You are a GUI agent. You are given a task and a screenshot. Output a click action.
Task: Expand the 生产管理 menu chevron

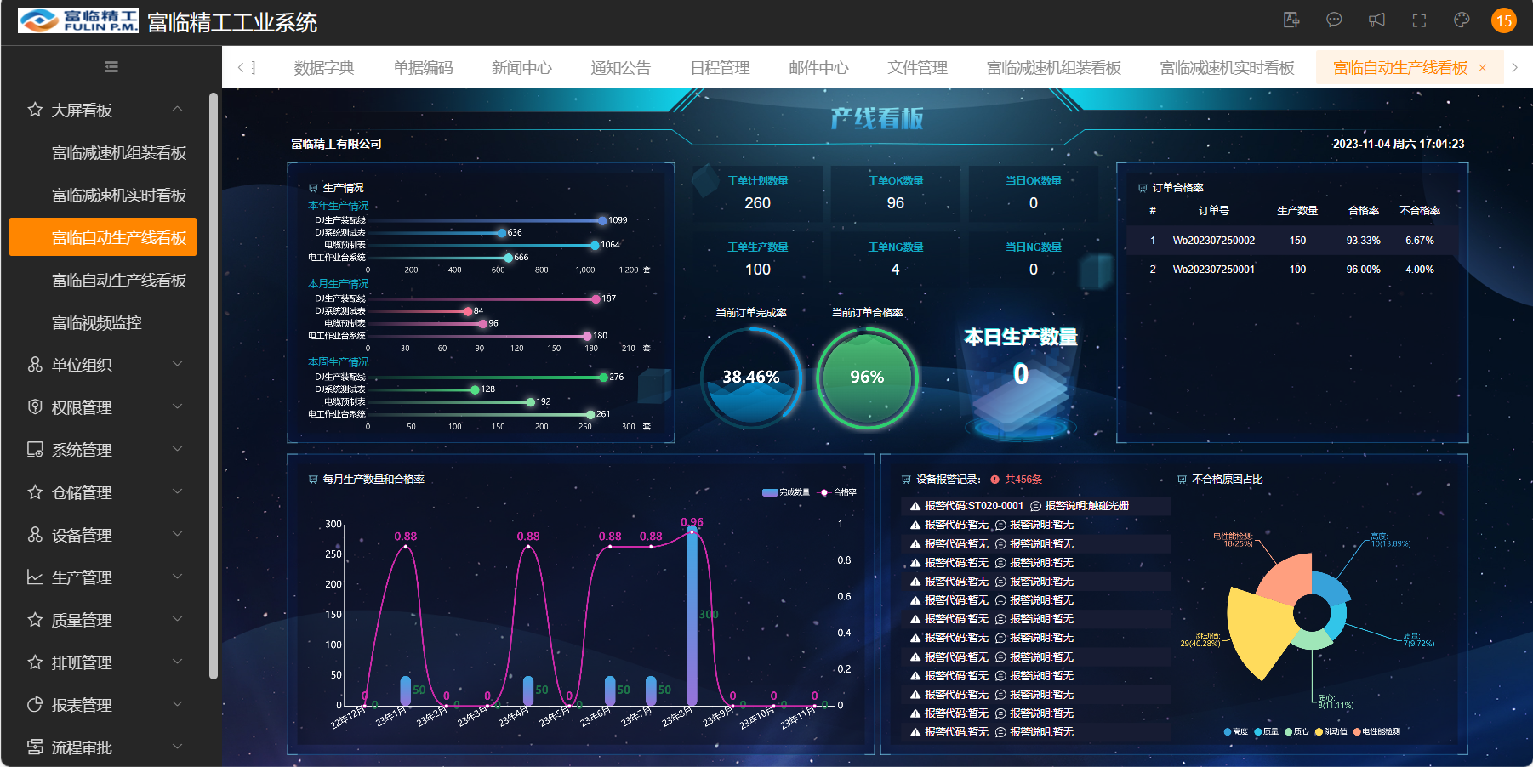pyautogui.click(x=178, y=577)
